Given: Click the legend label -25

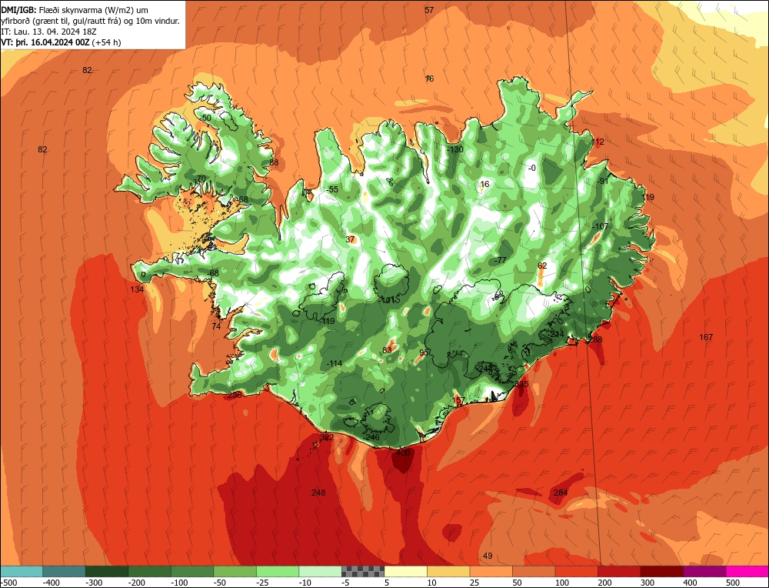Looking at the screenshot, I should pos(263,583).
